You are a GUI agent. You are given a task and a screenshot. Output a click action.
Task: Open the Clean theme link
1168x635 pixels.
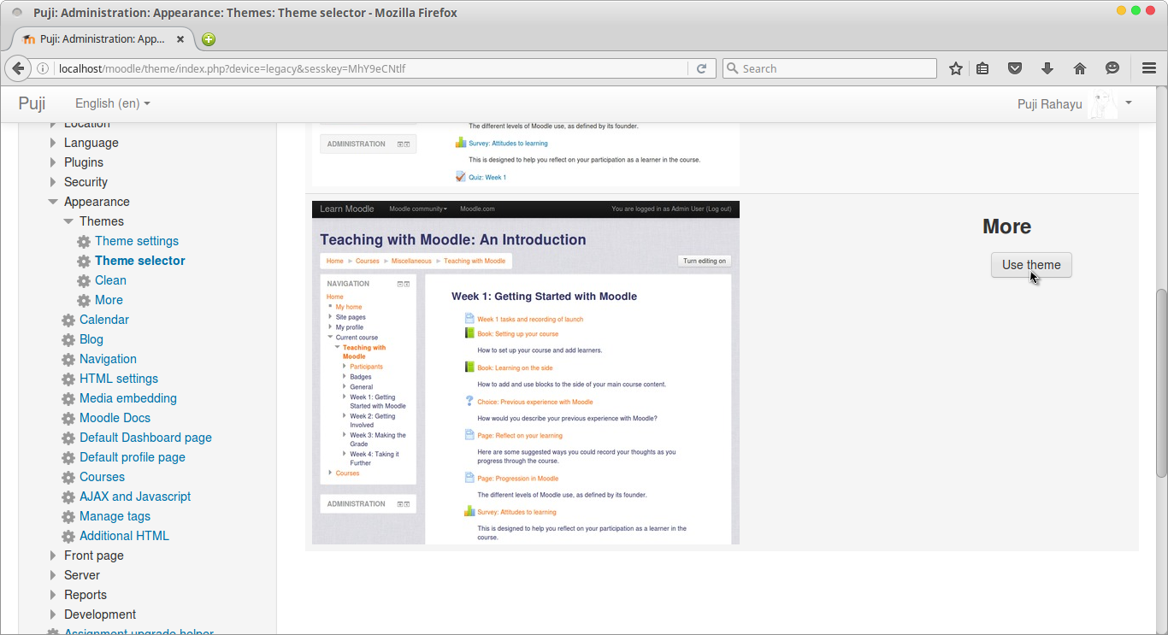click(110, 280)
